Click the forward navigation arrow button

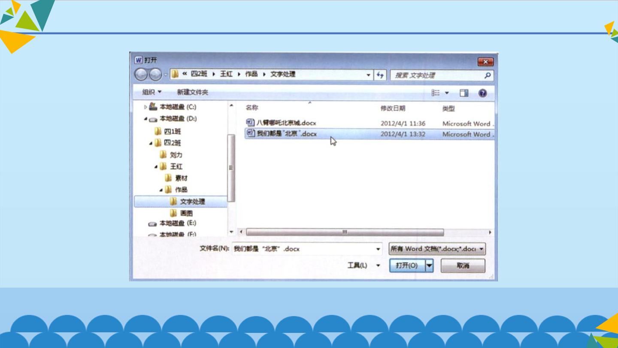click(x=155, y=75)
